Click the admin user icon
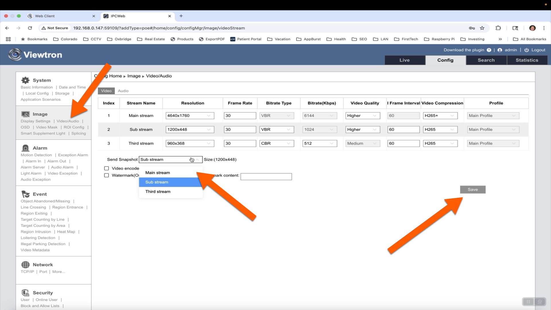The height and width of the screenshot is (310, 551). click(x=500, y=50)
